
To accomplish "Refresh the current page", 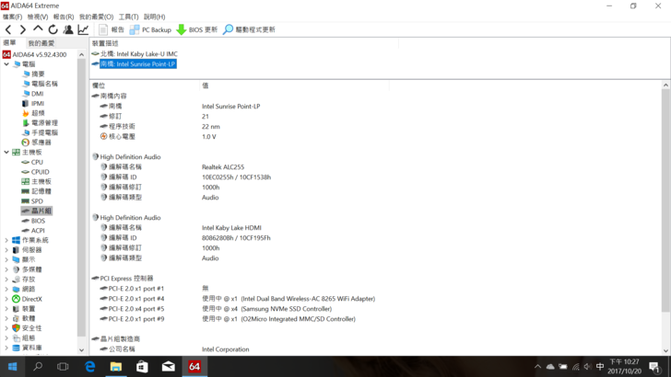I will [53, 29].
